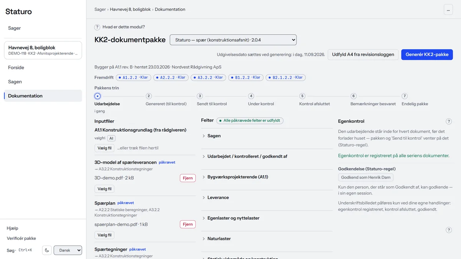Click the Egenkontrol help question mark icon
Image resolution: width=461 pixels, height=259 pixels.
pyautogui.click(x=449, y=121)
